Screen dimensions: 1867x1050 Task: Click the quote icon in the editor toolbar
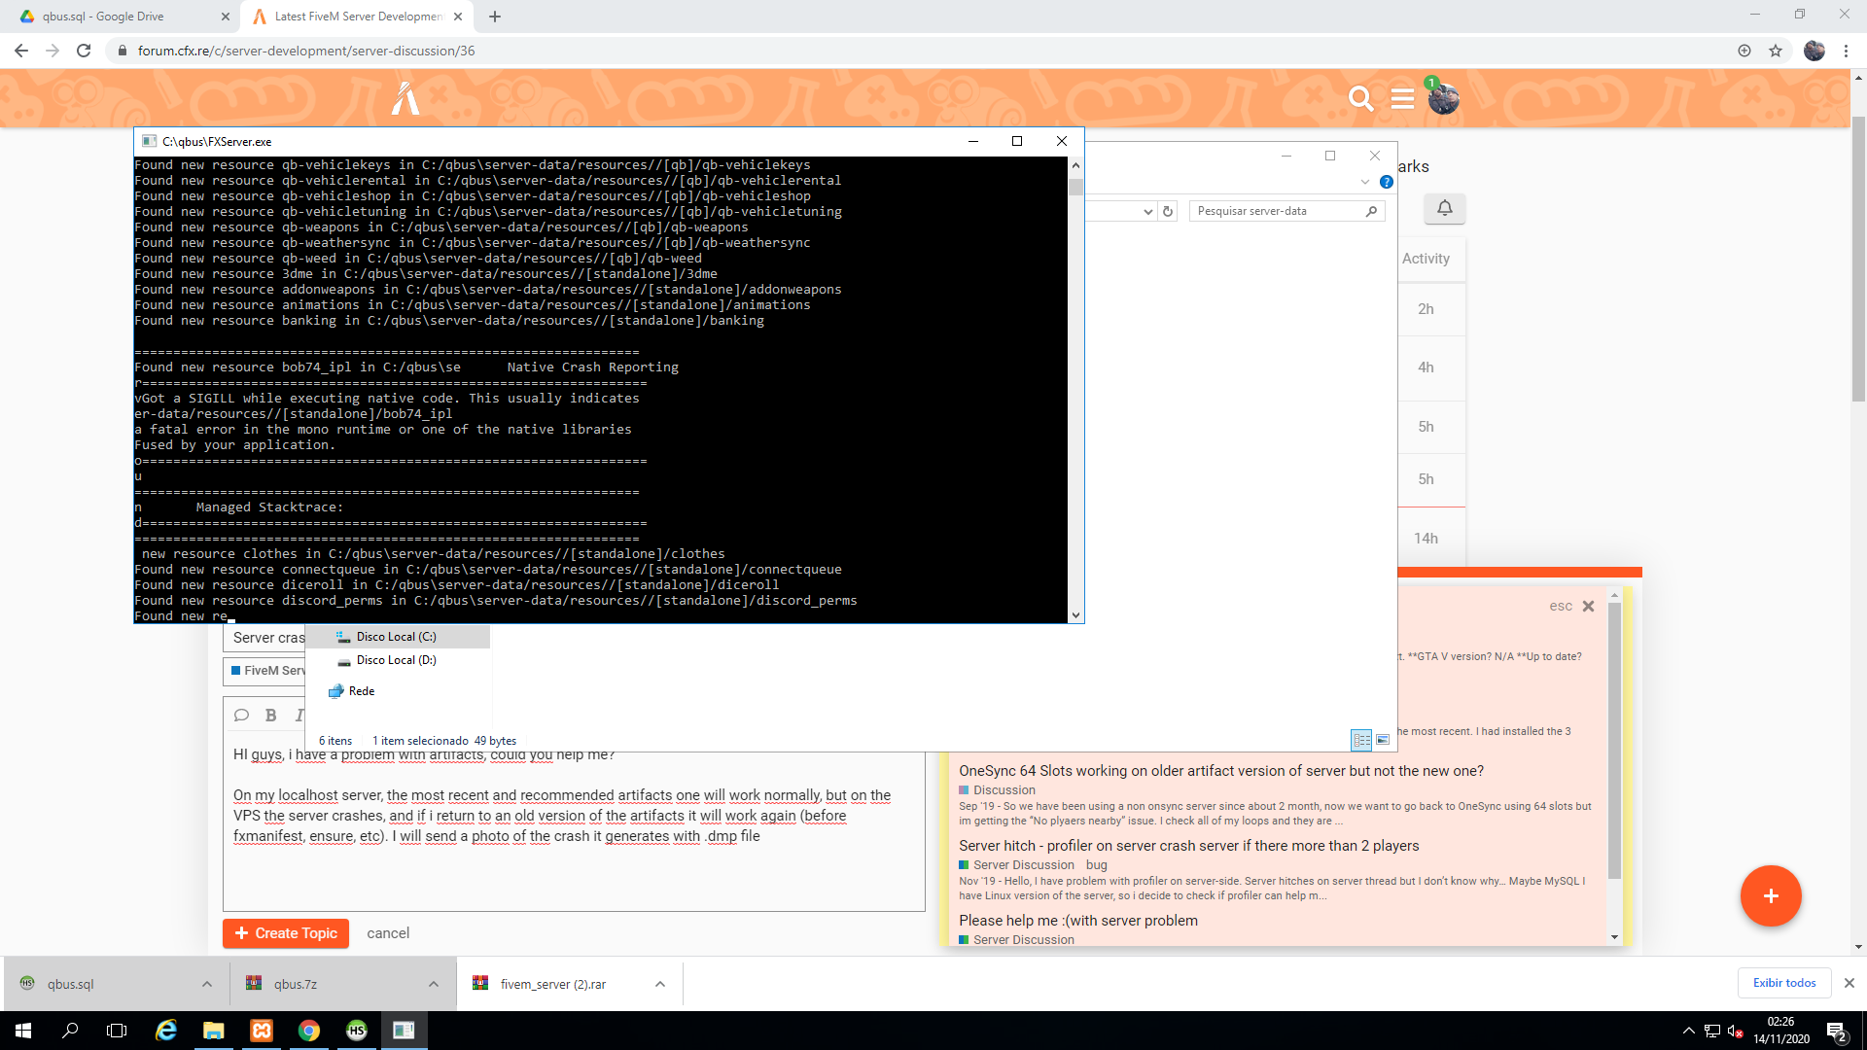click(x=241, y=715)
